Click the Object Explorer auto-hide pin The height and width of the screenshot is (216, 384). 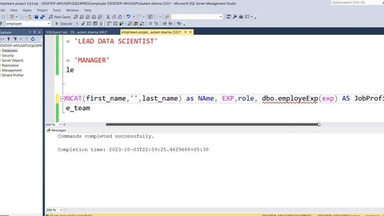click(35, 32)
